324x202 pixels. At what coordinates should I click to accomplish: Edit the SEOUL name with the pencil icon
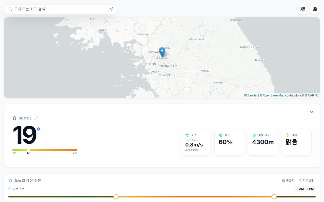click(37, 118)
